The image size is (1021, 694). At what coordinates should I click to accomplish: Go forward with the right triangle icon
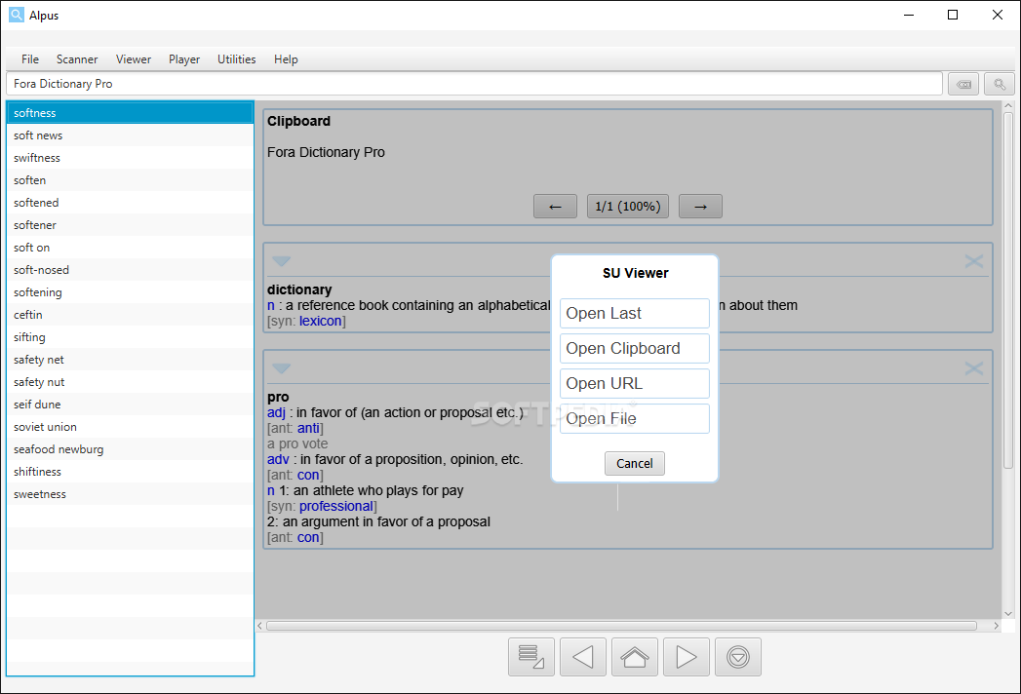pyautogui.click(x=687, y=657)
